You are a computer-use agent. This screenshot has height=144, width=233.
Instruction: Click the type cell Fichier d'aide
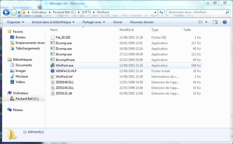(x=161, y=71)
